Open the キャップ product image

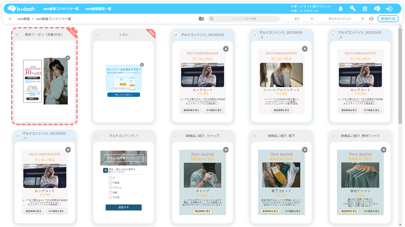(x=202, y=175)
